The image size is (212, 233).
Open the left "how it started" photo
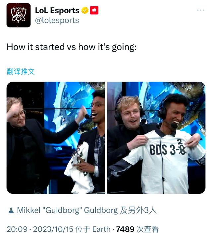pos(56,138)
